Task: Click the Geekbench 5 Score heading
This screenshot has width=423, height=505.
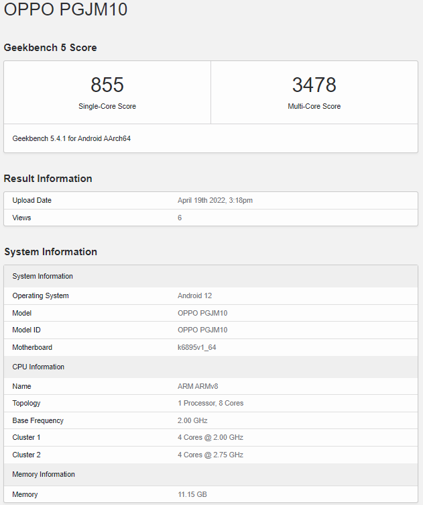Action: click(50, 48)
